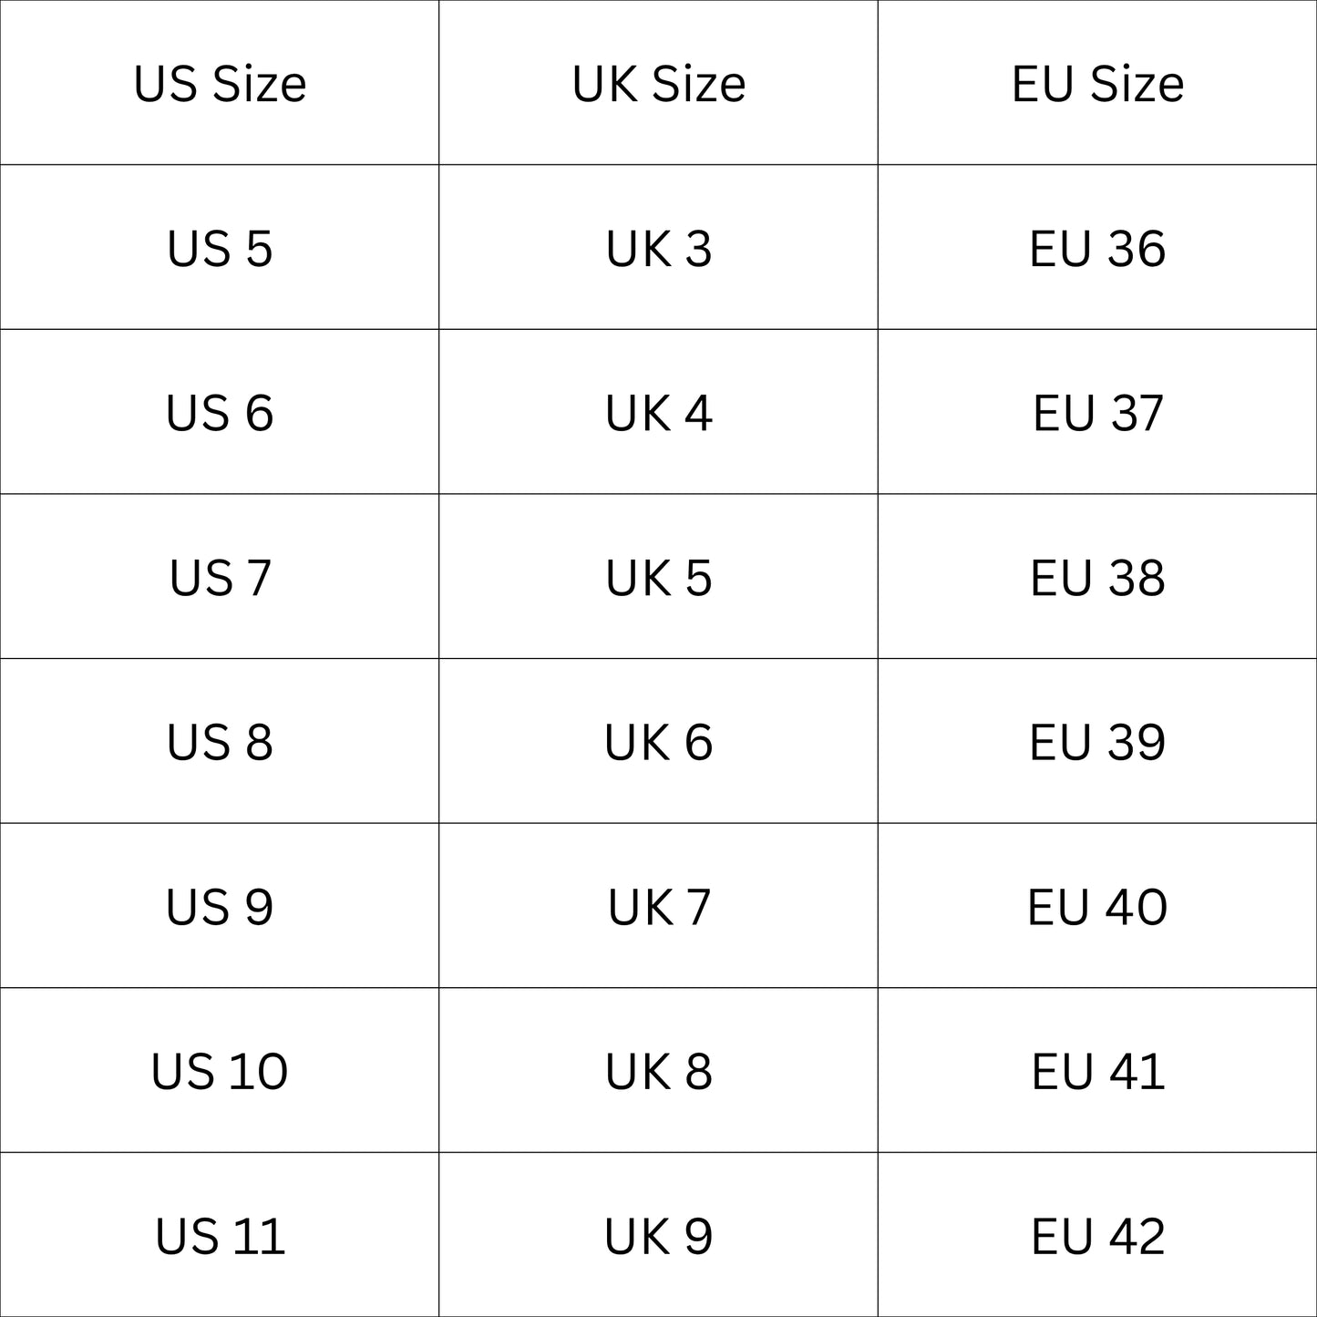Select the US 5 cell
The height and width of the screenshot is (1317, 1317).
pyautogui.click(x=220, y=248)
